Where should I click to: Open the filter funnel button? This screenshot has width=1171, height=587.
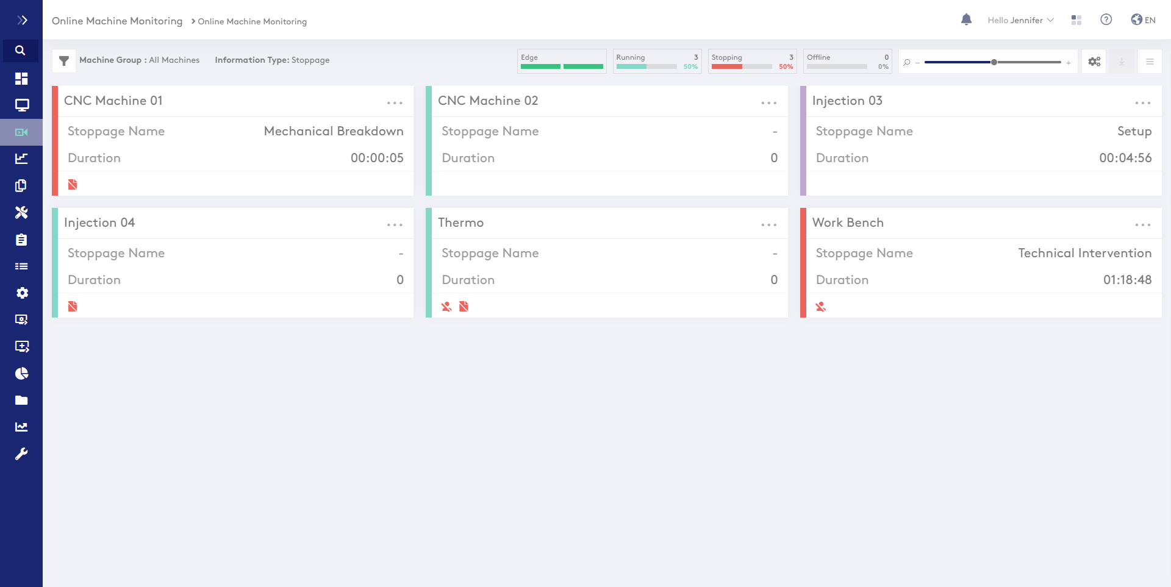[64, 60]
